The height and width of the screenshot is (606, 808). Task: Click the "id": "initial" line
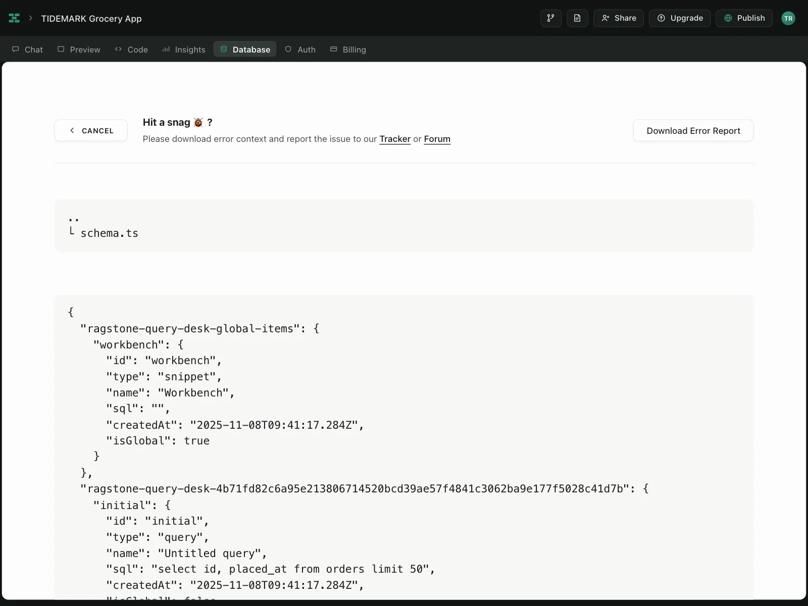click(158, 521)
